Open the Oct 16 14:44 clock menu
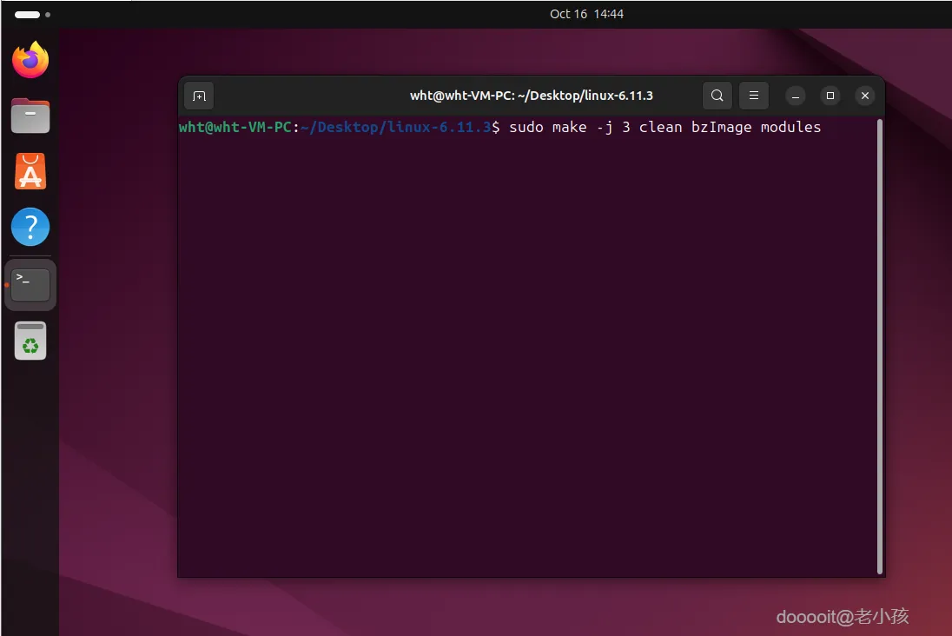 [x=586, y=14]
